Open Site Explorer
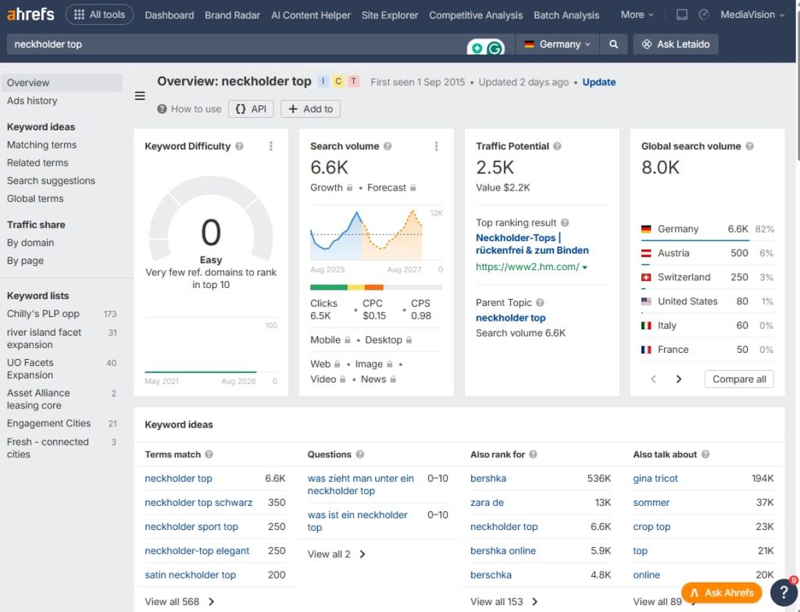800x612 pixels. tap(390, 16)
